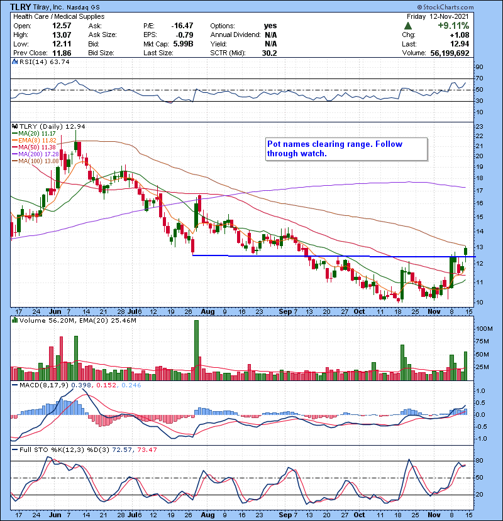Click the Health Care / Medical Supplies sector text
The width and height of the screenshot is (503, 521).
pos(59,16)
